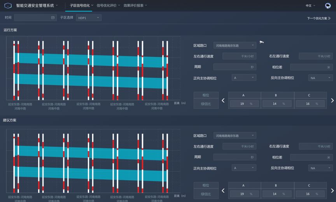
Task: Click column header C in 运行方案 table
Action: pos(310,95)
